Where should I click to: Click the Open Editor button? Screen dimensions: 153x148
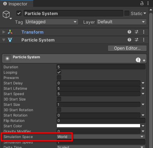[127, 48]
